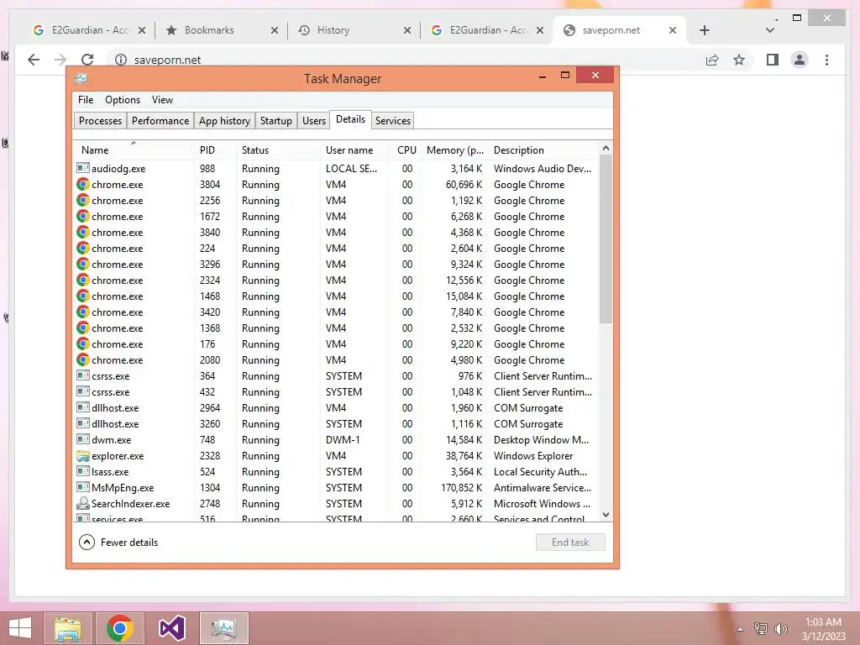The image size is (860, 645).
Task: Switch to the Services tab
Action: pos(393,121)
